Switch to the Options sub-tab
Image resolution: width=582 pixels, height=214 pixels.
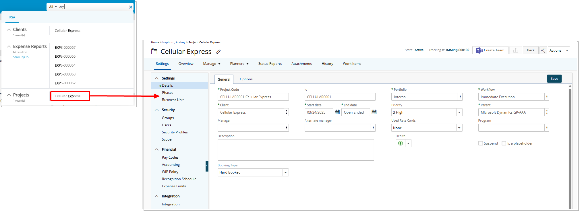click(246, 79)
